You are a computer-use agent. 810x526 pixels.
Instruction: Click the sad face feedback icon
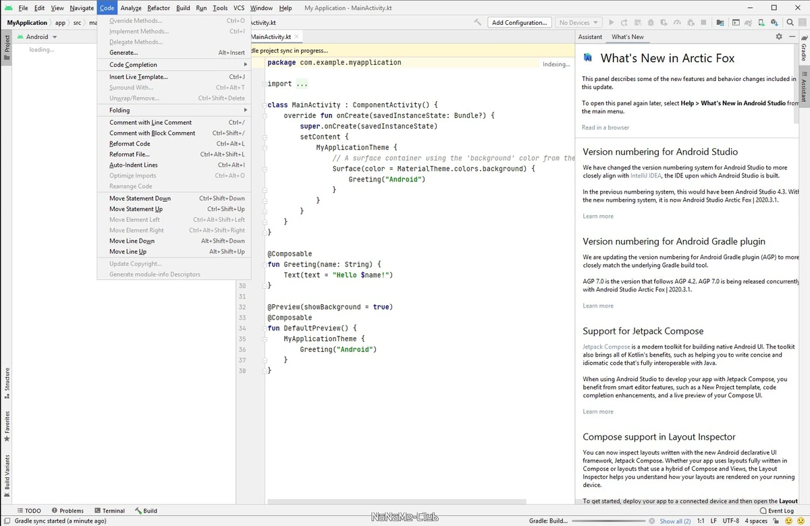[x=800, y=521]
